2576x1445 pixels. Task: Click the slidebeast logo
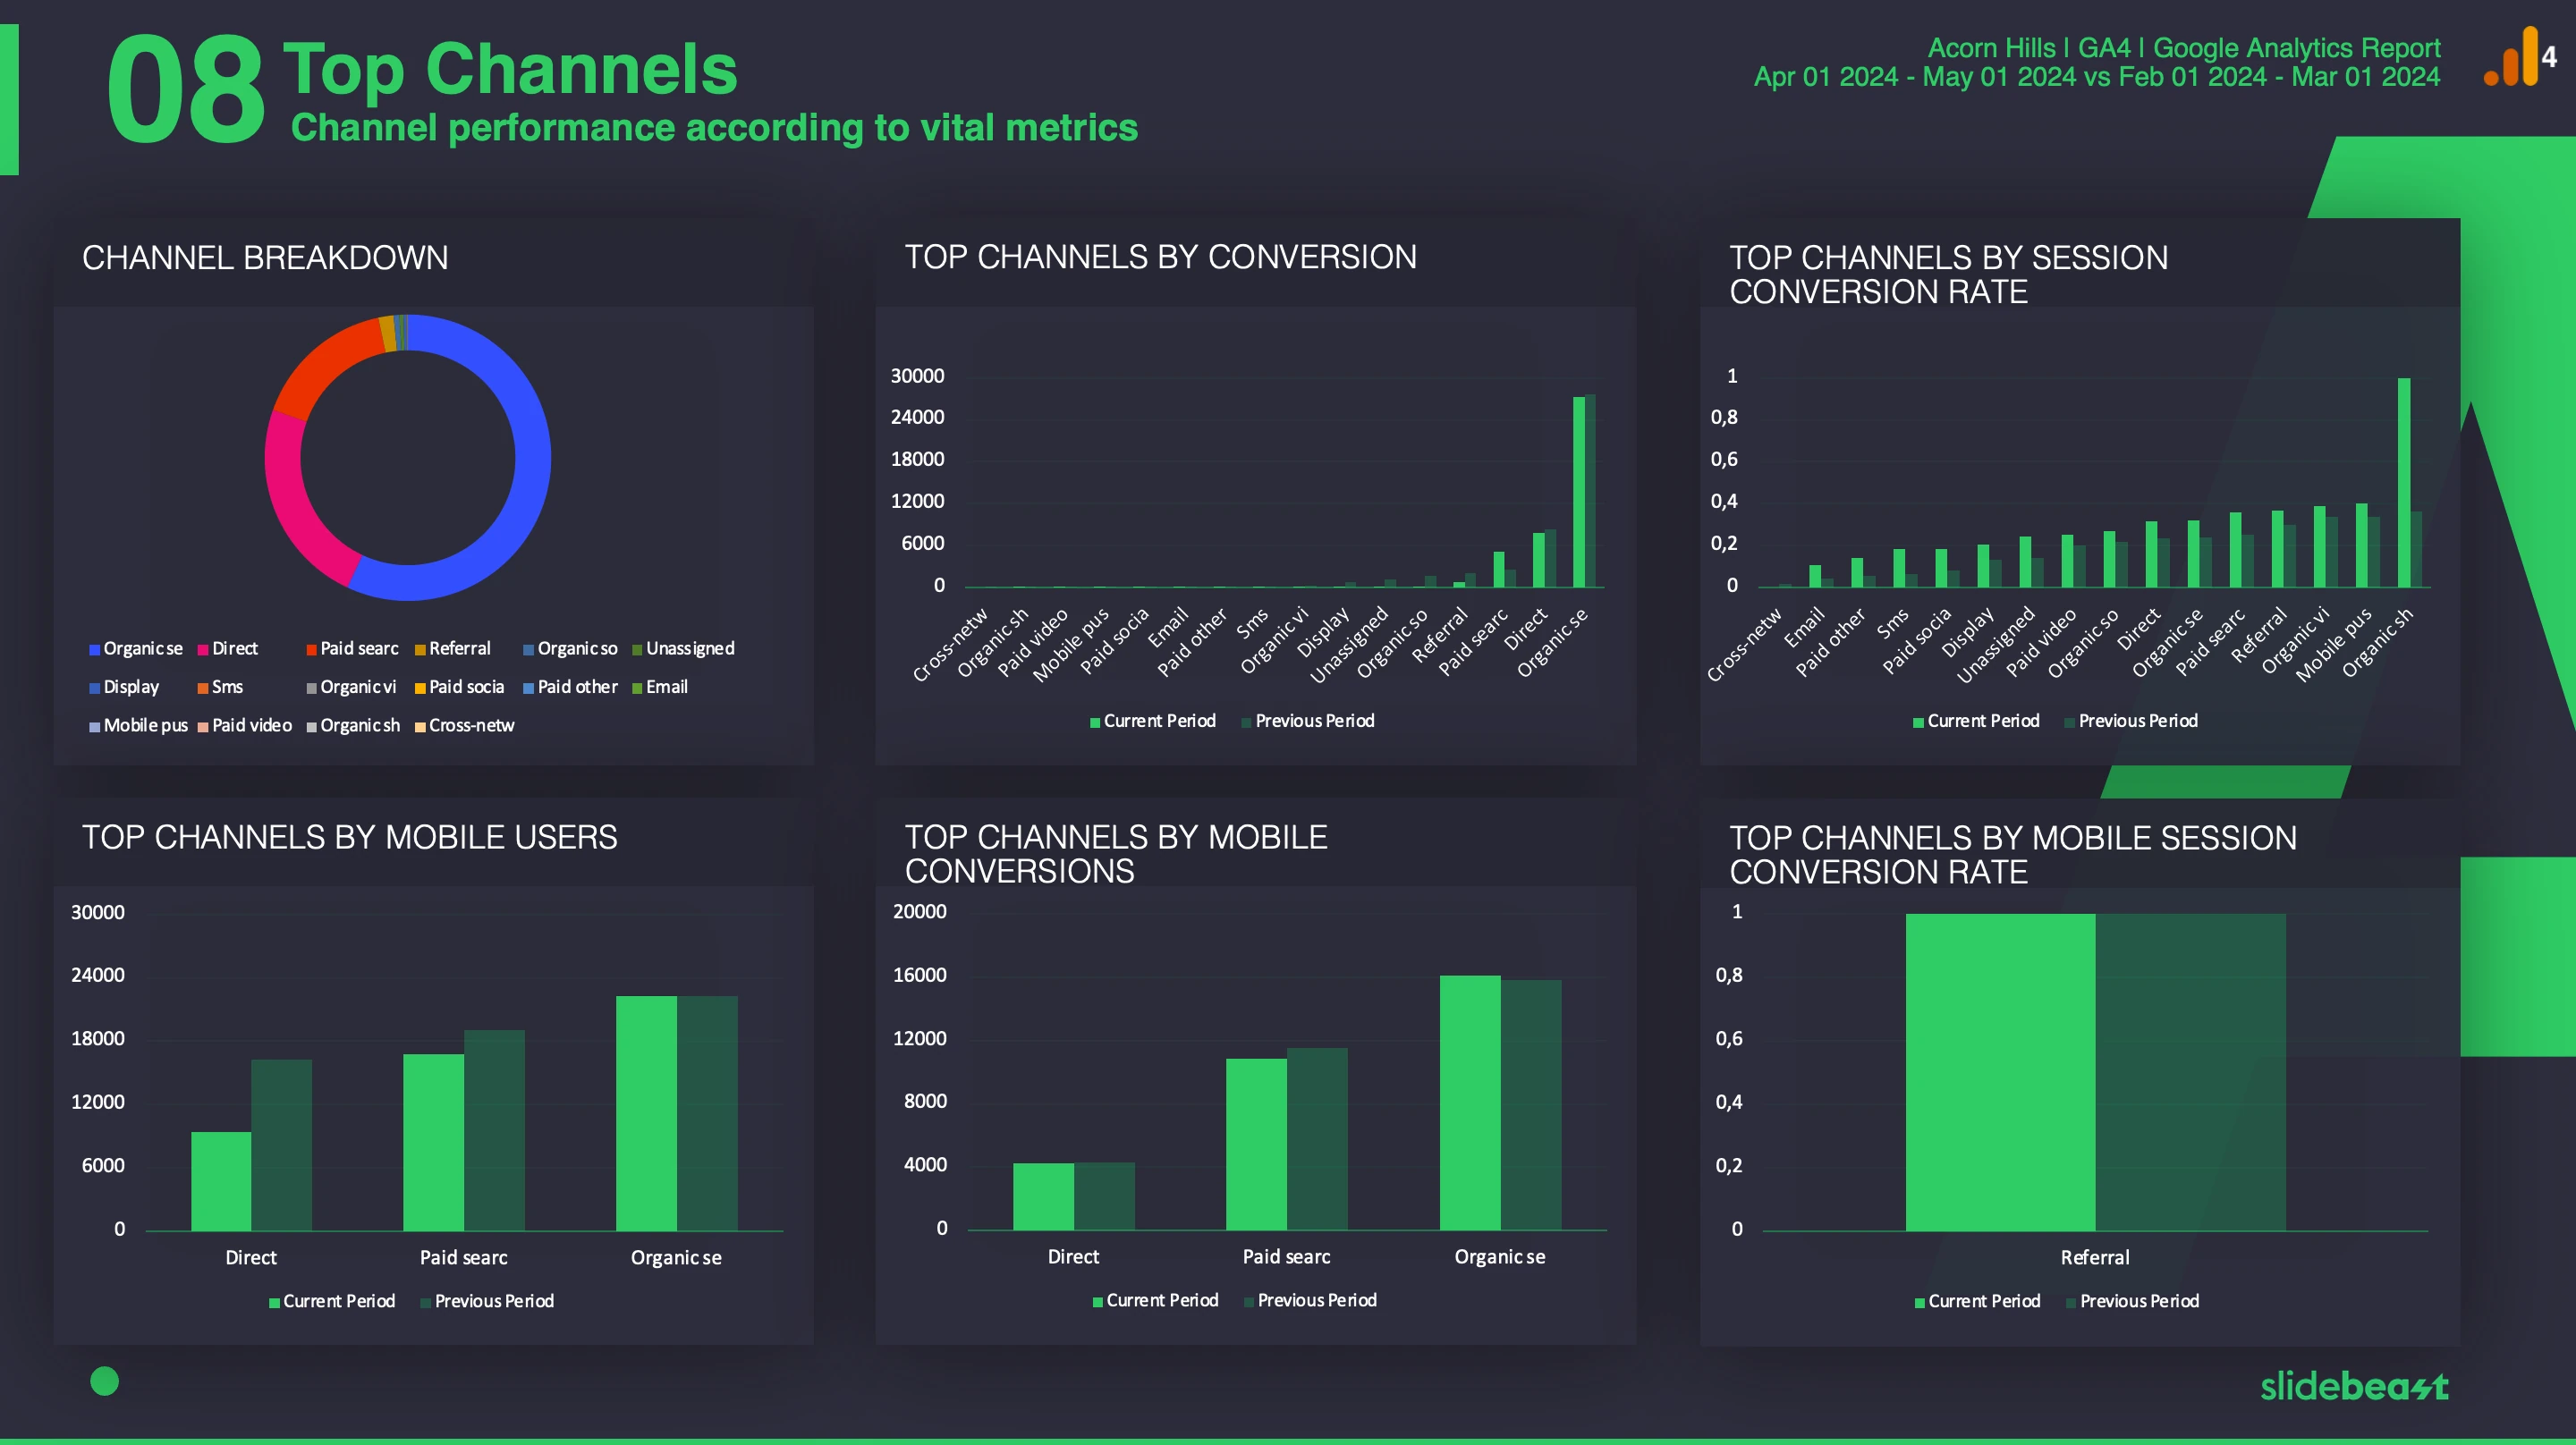[2354, 1386]
